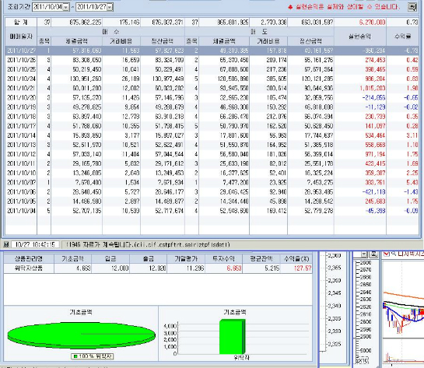The image size is (424, 368).
Task: Click the 실현손익 column header
Action: [x=360, y=37]
